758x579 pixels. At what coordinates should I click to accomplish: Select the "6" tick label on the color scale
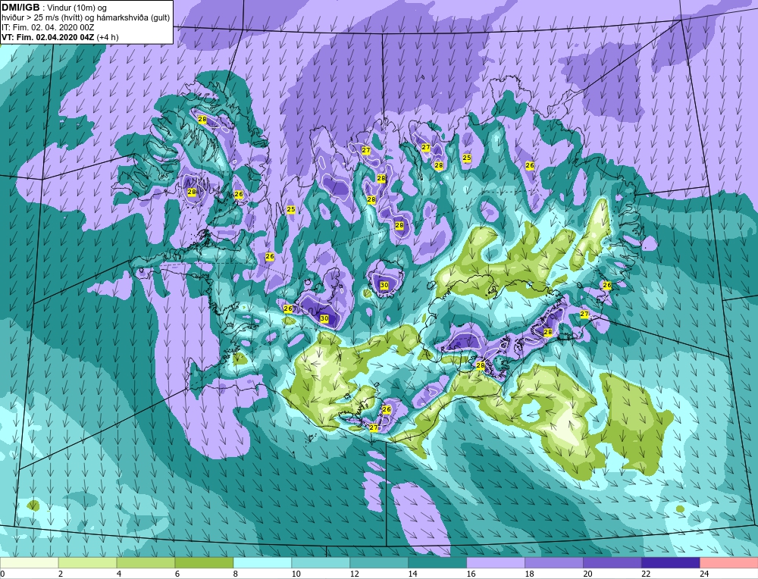177,574
